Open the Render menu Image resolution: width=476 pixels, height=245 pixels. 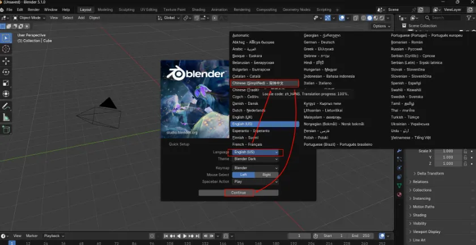[x=33, y=10]
